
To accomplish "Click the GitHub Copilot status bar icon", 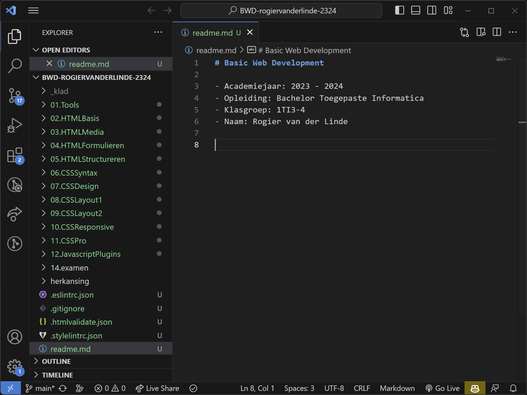I will (x=475, y=388).
